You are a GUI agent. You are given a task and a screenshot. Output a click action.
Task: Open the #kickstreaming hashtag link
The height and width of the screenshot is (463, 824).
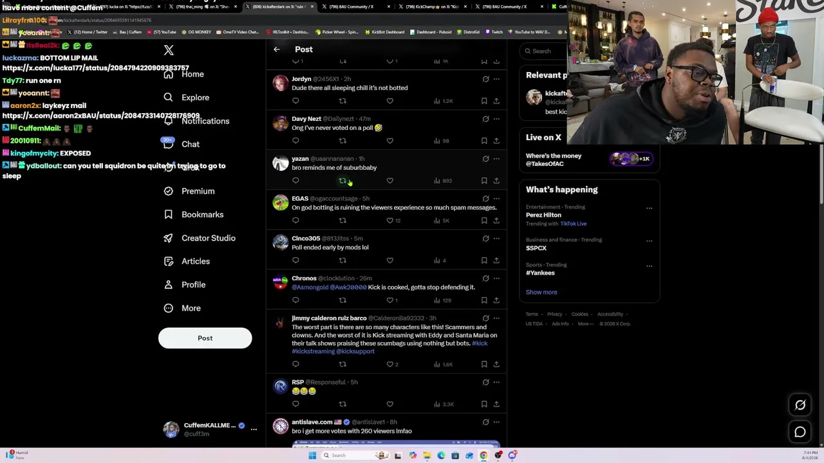tap(313, 352)
